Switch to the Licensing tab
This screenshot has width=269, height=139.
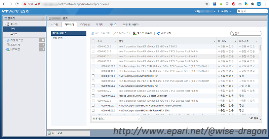coord(85,25)
